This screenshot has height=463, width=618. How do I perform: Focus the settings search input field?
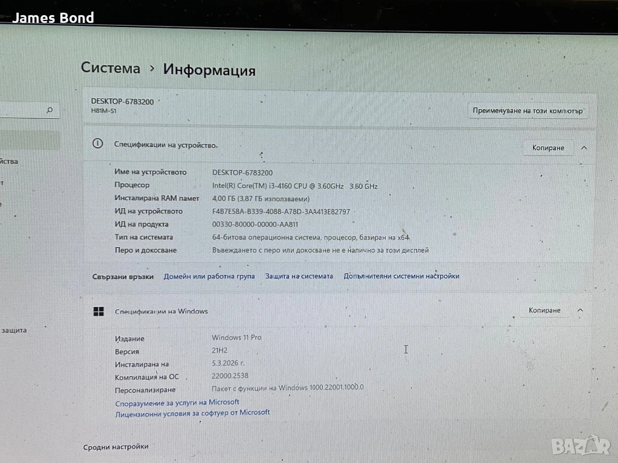pyautogui.click(x=21, y=110)
